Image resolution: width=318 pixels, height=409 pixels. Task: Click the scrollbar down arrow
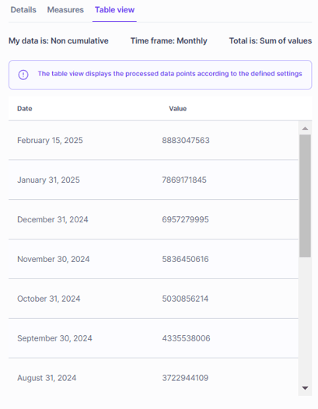(305, 388)
